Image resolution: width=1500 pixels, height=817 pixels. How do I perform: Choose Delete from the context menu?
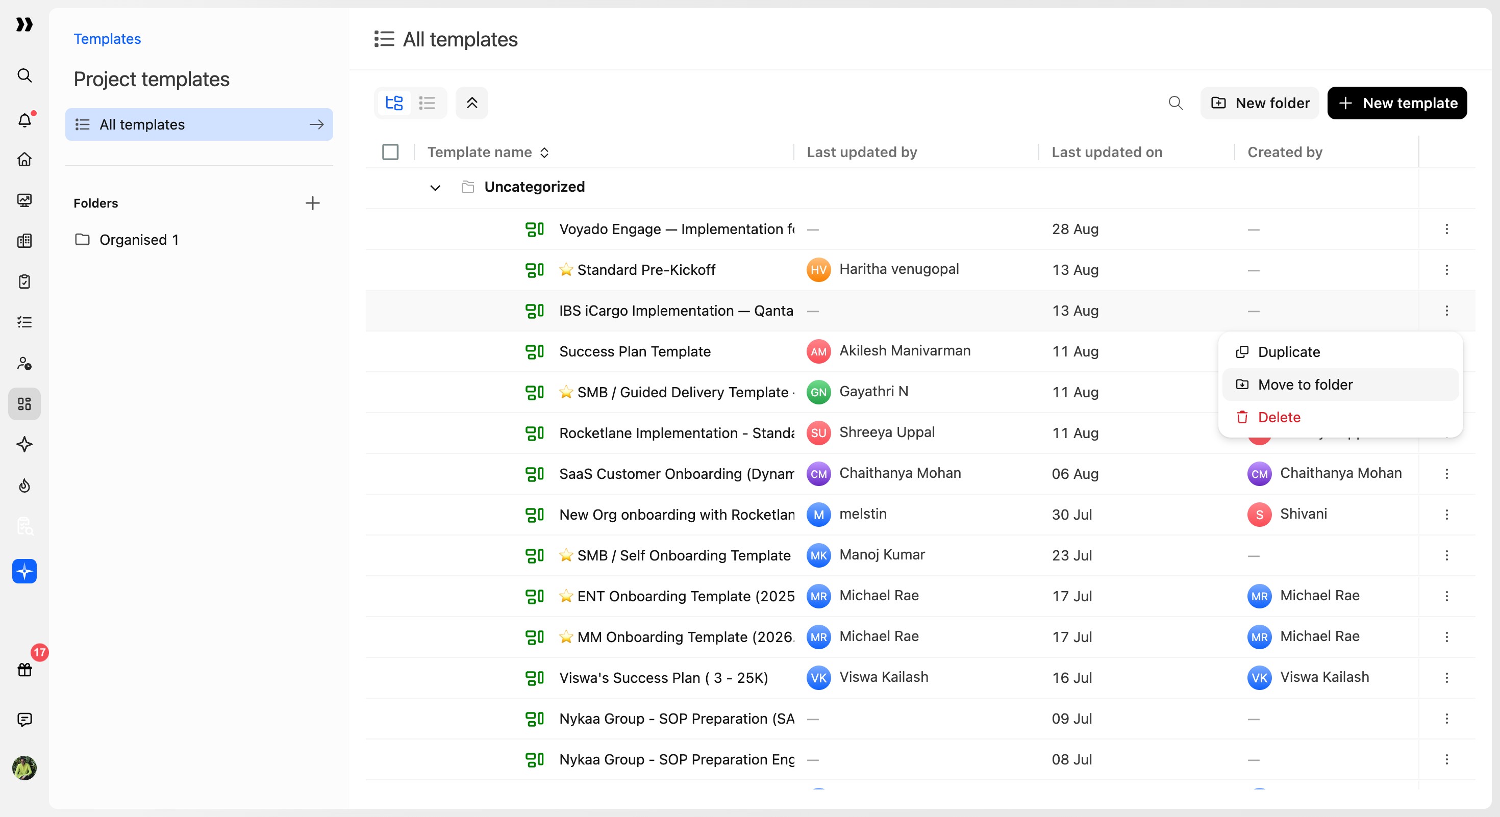pyautogui.click(x=1340, y=417)
